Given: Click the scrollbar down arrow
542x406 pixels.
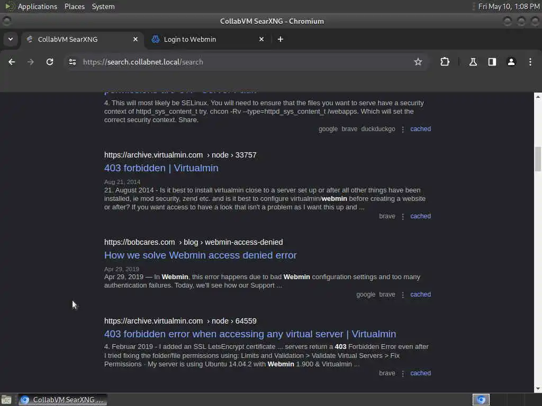Looking at the screenshot, I should 538,389.
